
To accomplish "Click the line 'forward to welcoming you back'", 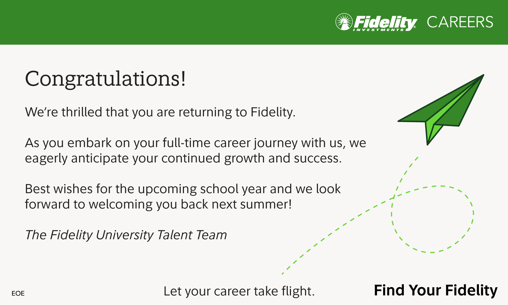I will coord(158,204).
